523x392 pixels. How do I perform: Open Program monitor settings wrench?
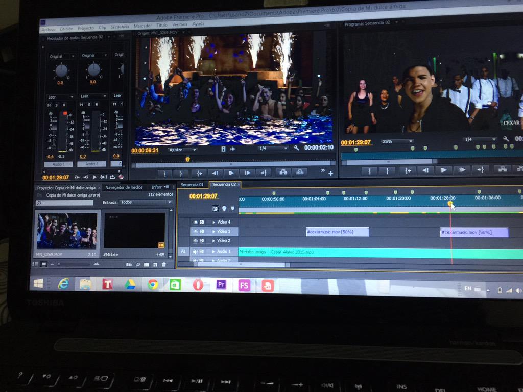506,139
